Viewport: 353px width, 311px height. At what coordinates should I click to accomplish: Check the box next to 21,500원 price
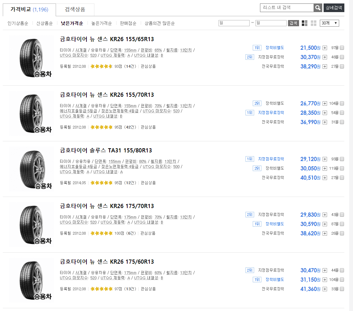click(x=342, y=48)
